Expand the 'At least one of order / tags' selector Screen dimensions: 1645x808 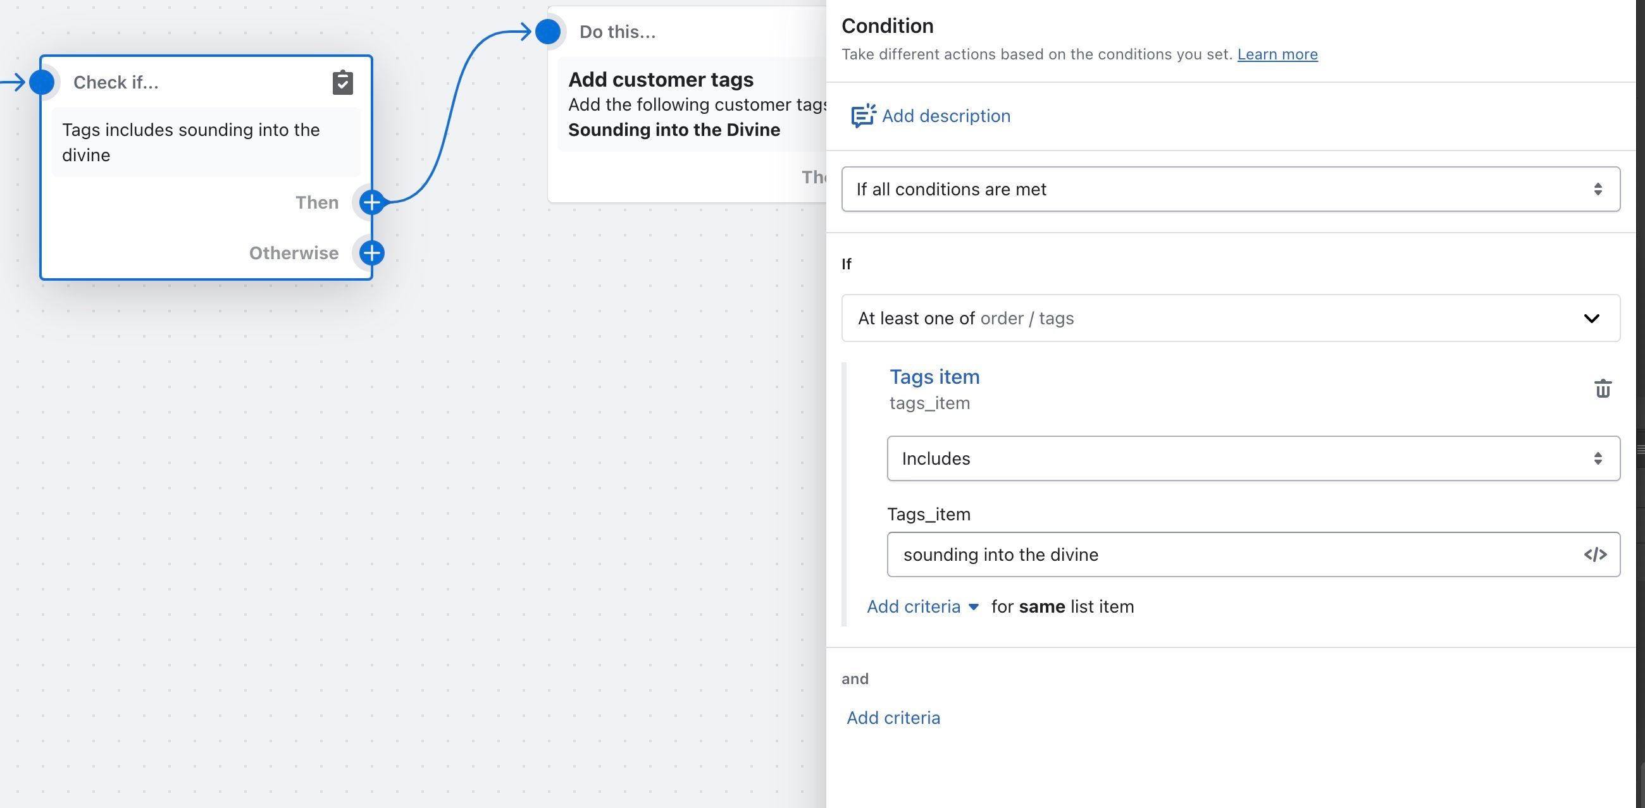click(x=1230, y=318)
